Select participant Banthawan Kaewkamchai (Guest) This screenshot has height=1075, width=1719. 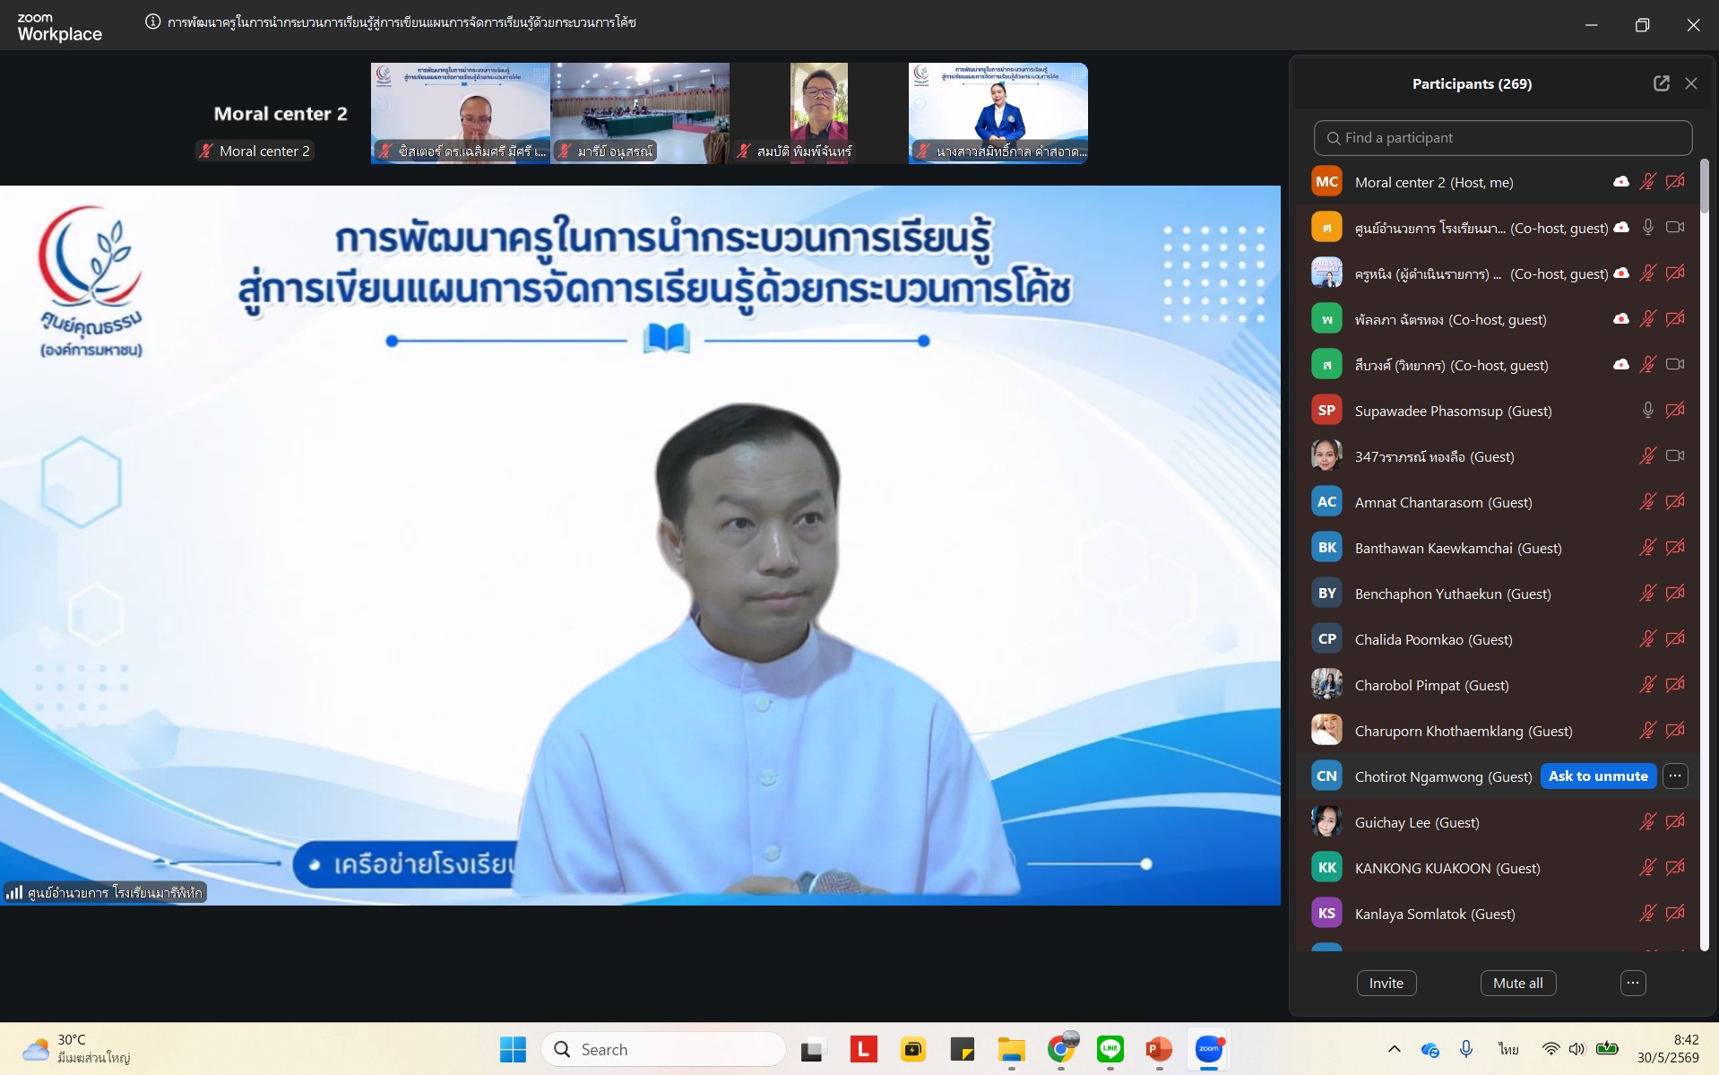(1499, 548)
